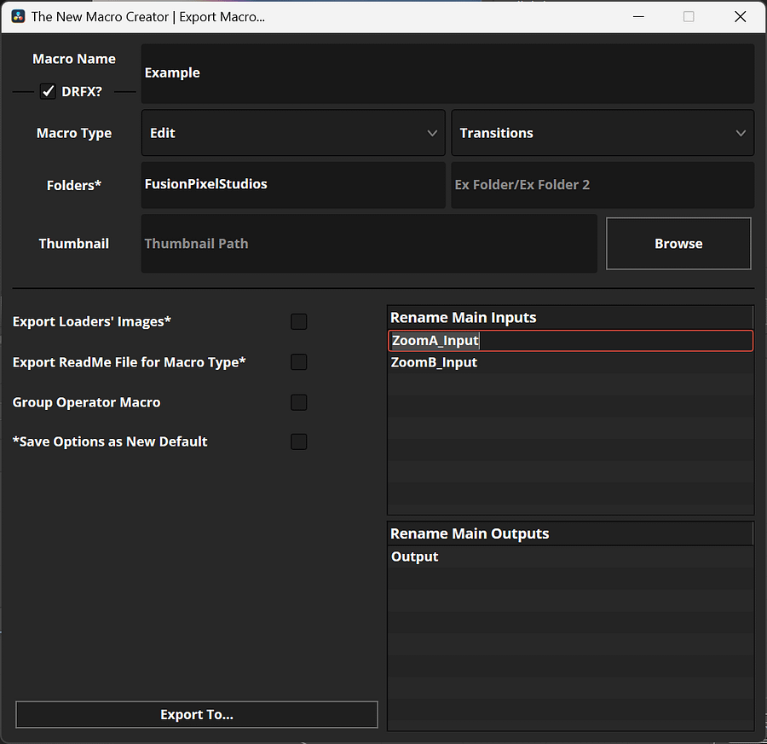Click the Browse thumbnail button

[678, 244]
